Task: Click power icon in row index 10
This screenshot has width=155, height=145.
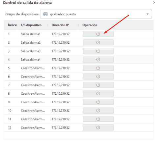Action: click(x=98, y=111)
